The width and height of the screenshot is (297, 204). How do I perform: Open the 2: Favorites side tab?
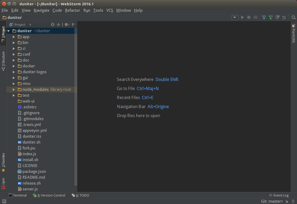pos(3,162)
